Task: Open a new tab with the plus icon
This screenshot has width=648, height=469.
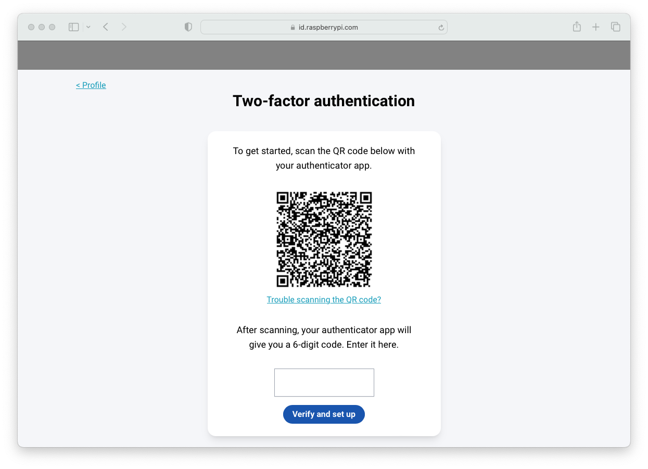Action: 595,27
